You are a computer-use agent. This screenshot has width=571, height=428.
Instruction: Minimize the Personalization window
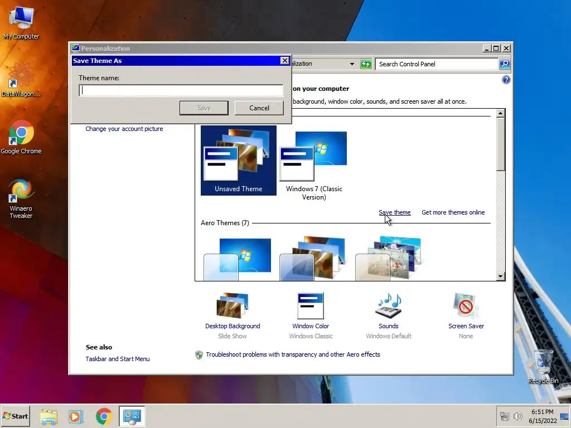(487, 48)
